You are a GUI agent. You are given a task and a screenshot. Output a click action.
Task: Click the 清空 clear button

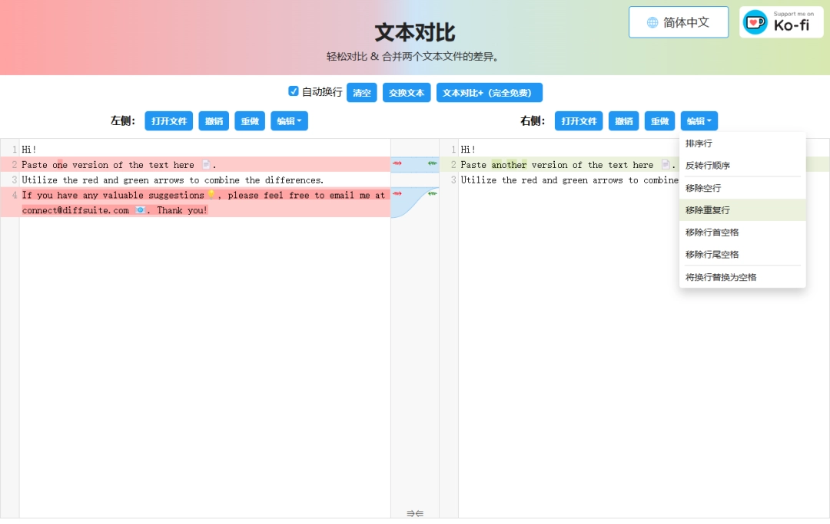pos(361,93)
